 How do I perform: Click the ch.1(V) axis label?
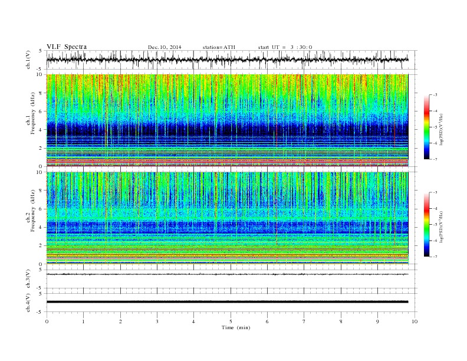point(28,60)
